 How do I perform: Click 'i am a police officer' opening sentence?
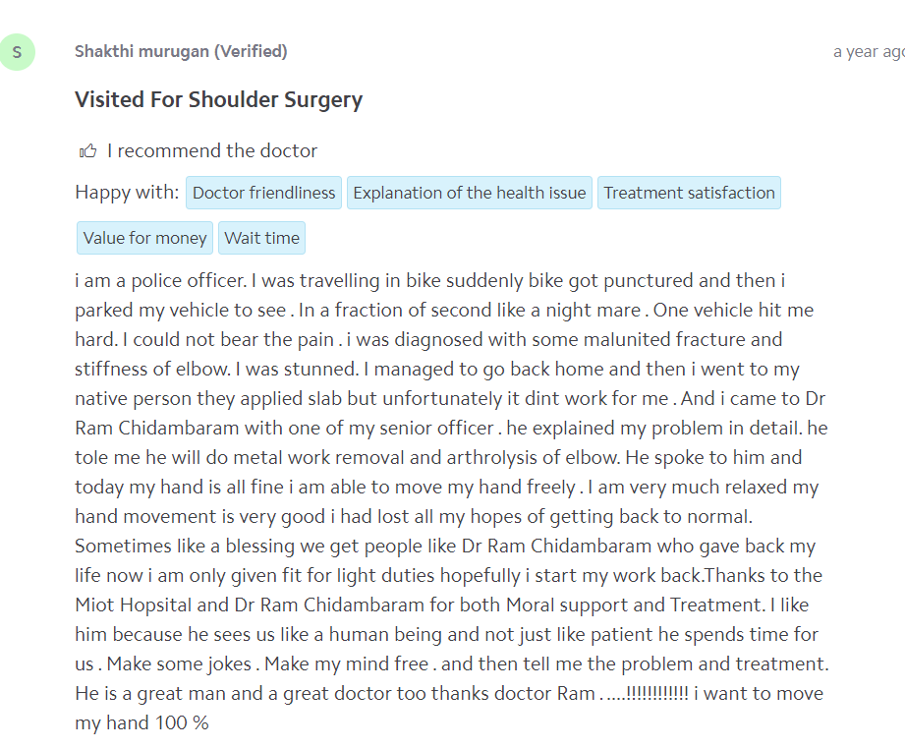pos(159,281)
